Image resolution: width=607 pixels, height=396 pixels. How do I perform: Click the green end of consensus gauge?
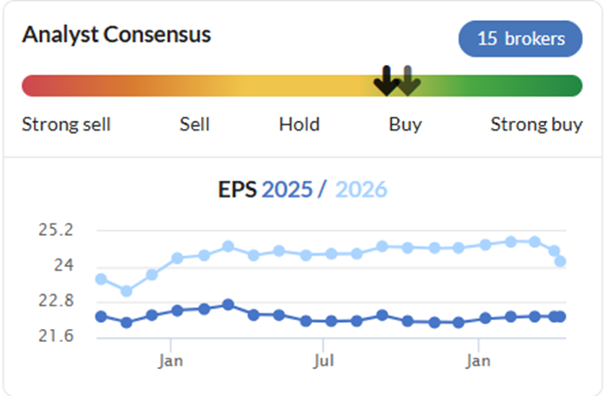[571, 86]
